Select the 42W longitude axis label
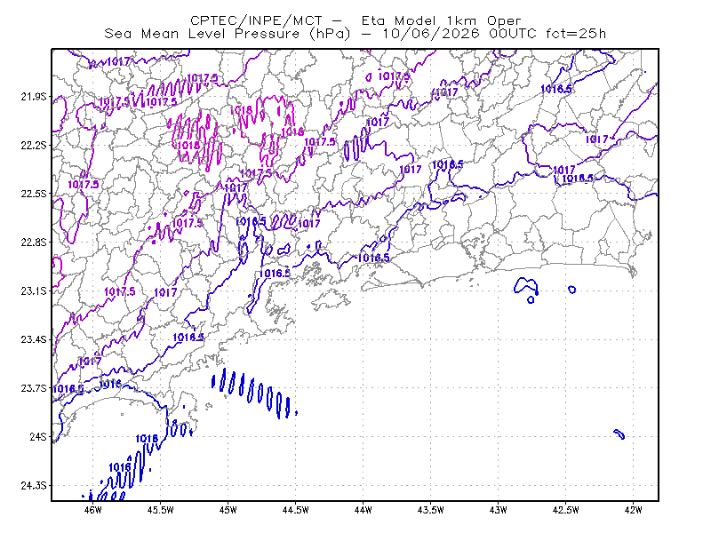This screenshot has height=549, width=711. pyautogui.click(x=633, y=510)
